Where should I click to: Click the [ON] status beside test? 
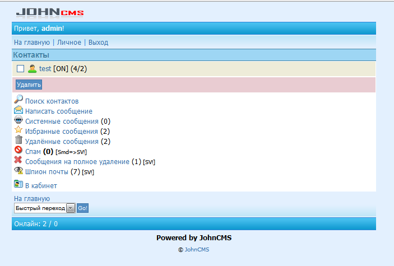click(x=61, y=68)
